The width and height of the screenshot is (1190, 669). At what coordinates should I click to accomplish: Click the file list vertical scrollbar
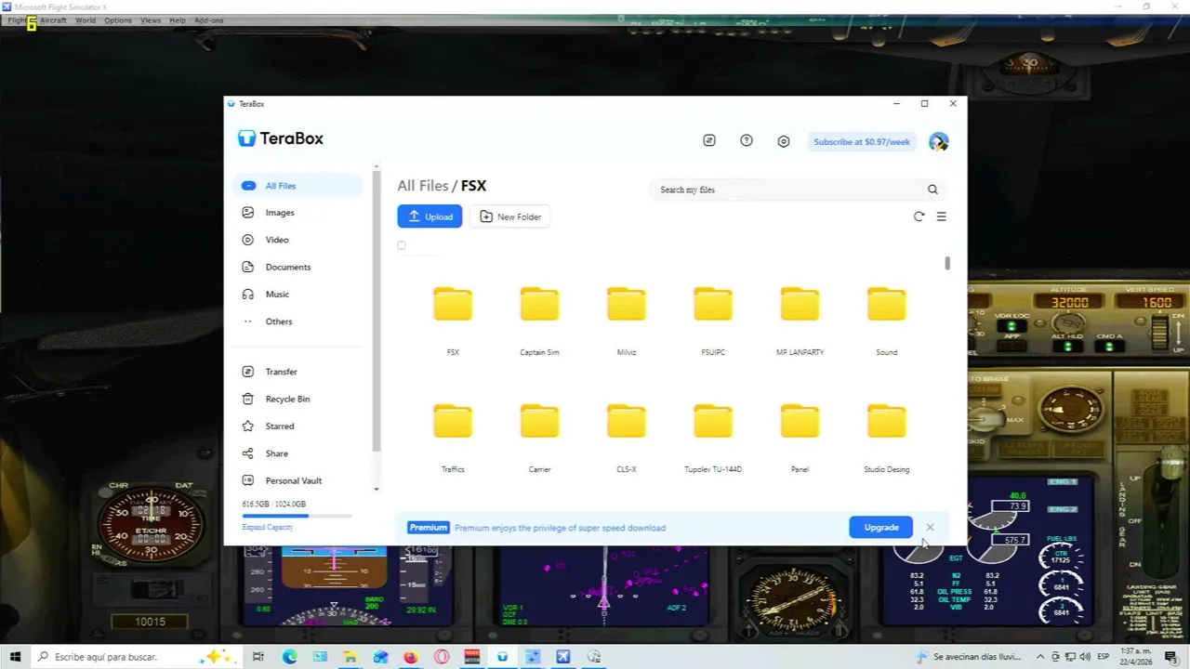[x=947, y=263]
